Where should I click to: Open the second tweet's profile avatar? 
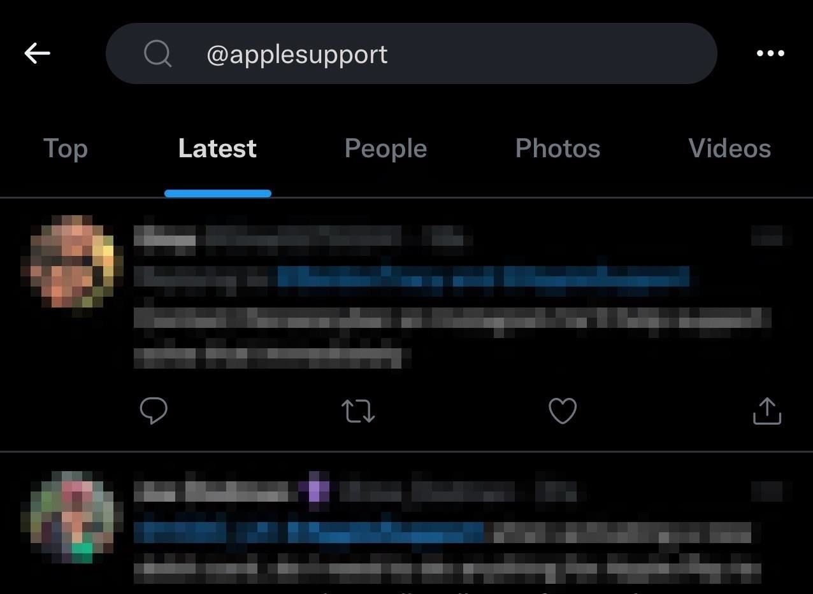click(x=72, y=517)
